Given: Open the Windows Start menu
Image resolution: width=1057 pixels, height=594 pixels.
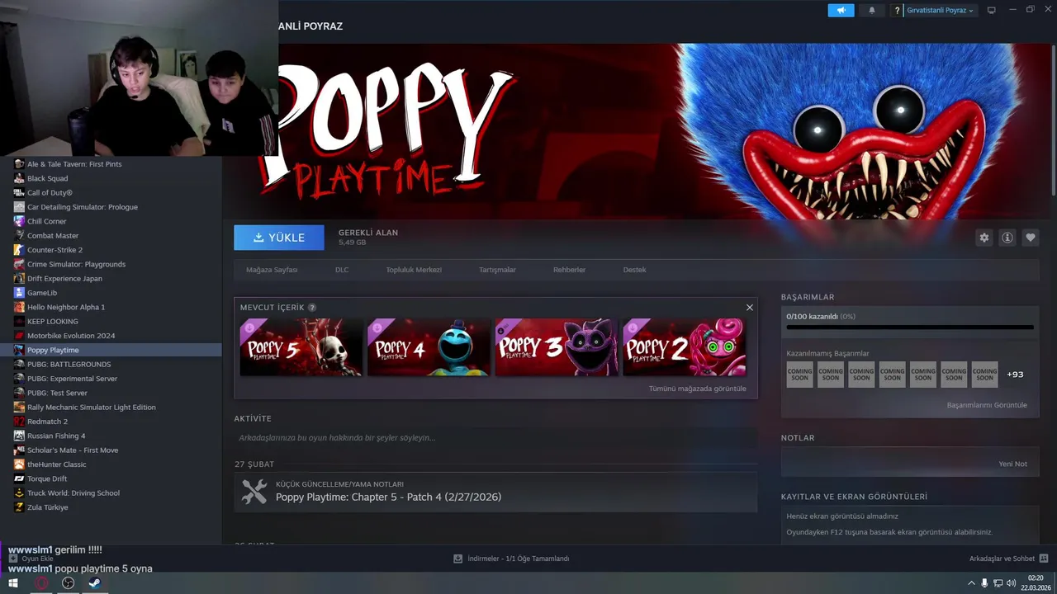Looking at the screenshot, I should tap(13, 583).
